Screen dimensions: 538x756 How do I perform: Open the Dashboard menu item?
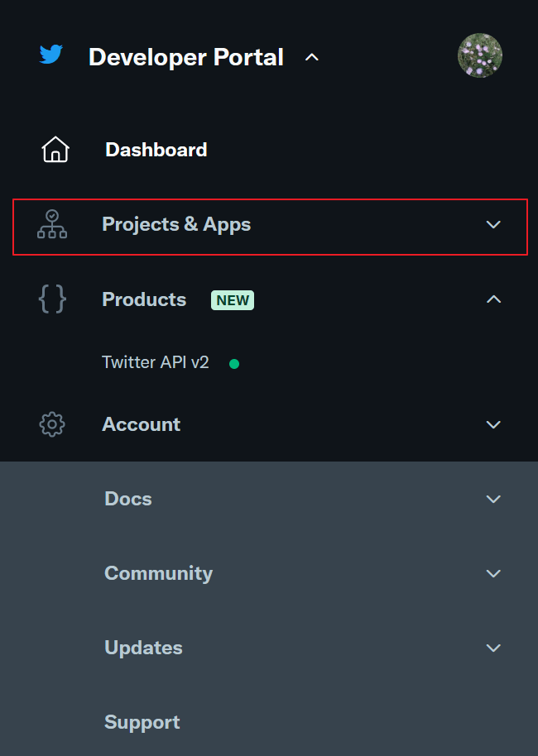pyautogui.click(x=156, y=150)
